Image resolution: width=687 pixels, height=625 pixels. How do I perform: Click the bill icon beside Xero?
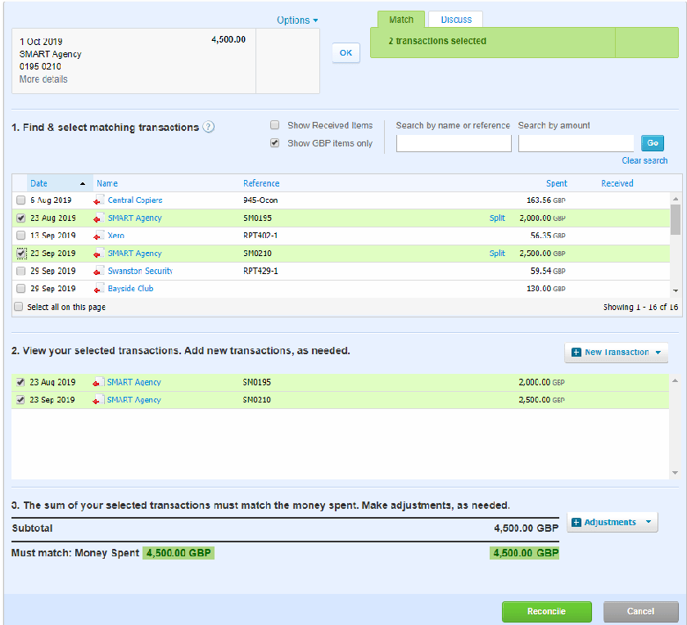coord(99,236)
